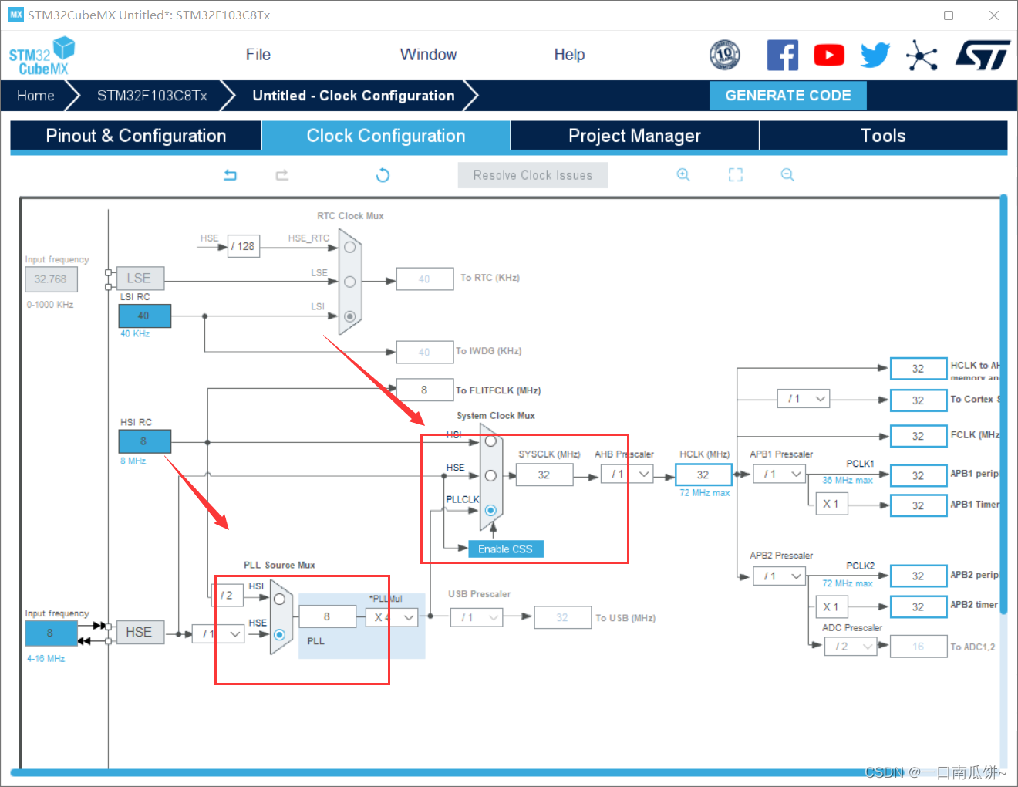Screen dimensions: 1018x787
Task: Select LSI in RTC Clock Mux
Action: coord(350,316)
